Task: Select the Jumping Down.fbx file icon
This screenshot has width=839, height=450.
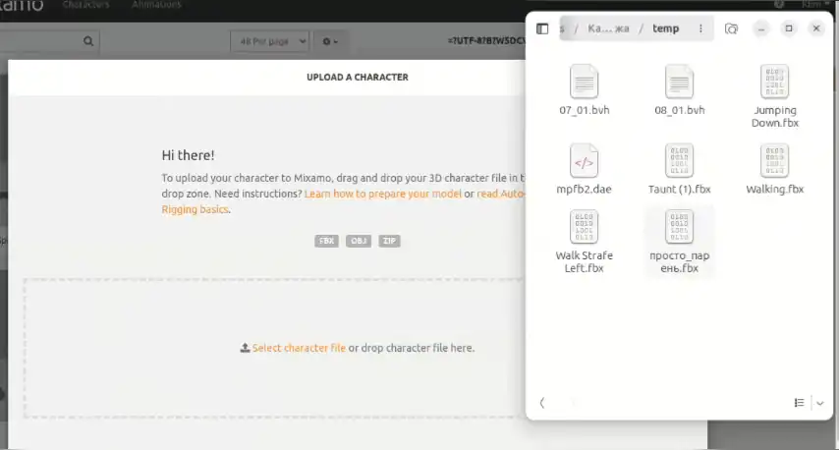Action: 774,82
